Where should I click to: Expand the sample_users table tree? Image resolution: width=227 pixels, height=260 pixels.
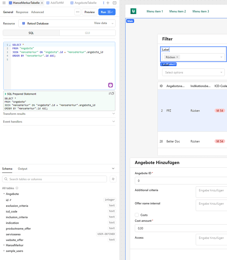[4, 251]
